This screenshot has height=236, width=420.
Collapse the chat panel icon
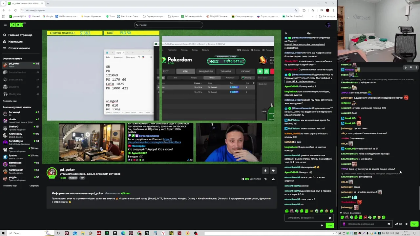point(286,33)
